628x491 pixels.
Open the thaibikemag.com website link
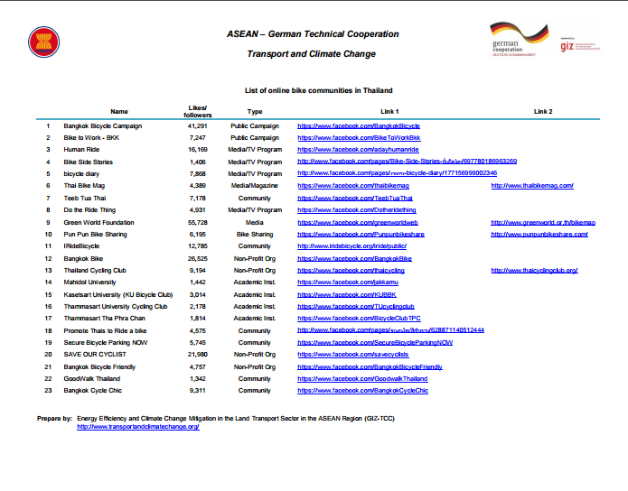click(x=532, y=186)
